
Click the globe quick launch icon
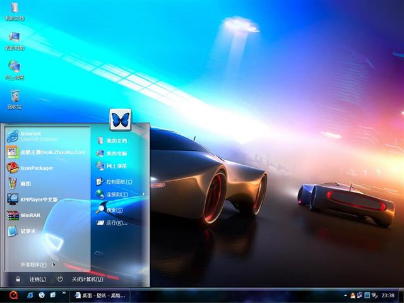pos(42,295)
